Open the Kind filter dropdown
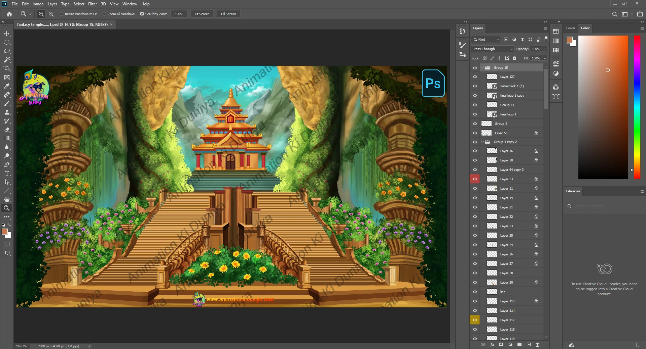 click(x=486, y=40)
